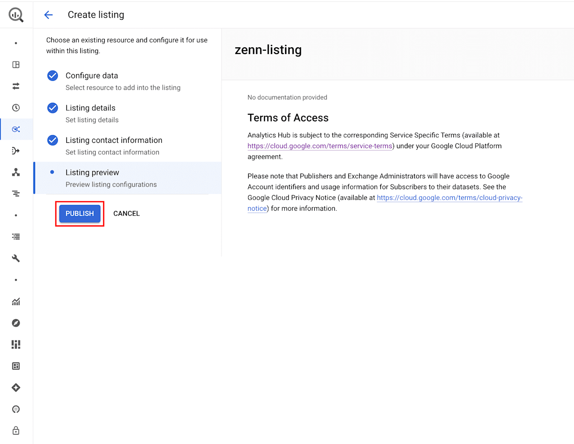The image size is (574, 444).
Task: Open Data transfers two-arrows icon
Action: click(16, 87)
